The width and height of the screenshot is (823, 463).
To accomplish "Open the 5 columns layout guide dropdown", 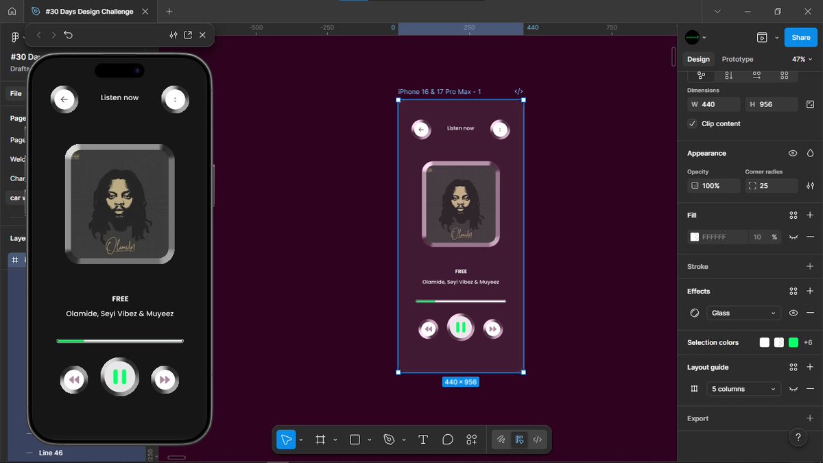I will point(744,389).
